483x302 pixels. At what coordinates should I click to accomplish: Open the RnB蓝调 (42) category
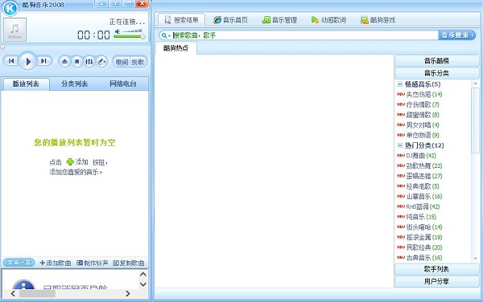pos(423,206)
